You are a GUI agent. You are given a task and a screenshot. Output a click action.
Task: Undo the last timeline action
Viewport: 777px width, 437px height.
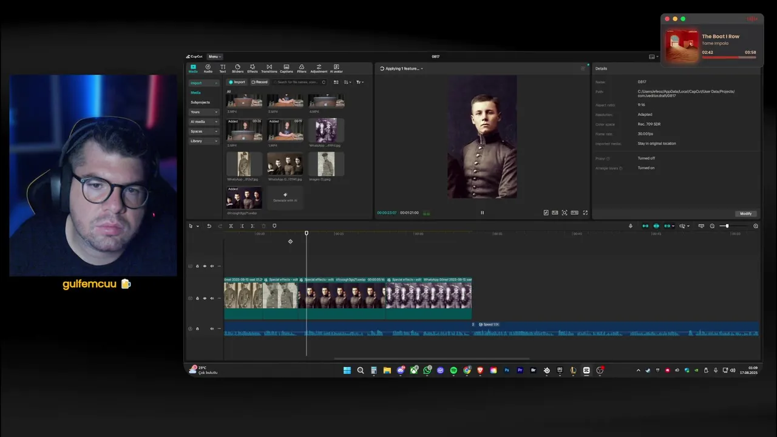coord(209,226)
